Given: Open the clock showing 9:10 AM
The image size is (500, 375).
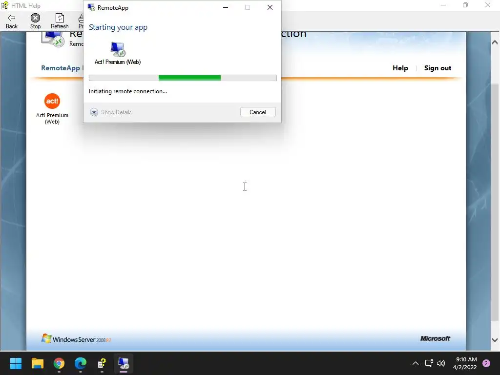Looking at the screenshot, I should click(465, 363).
